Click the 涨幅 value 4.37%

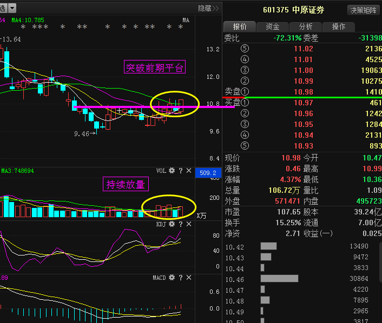[x=291, y=179]
